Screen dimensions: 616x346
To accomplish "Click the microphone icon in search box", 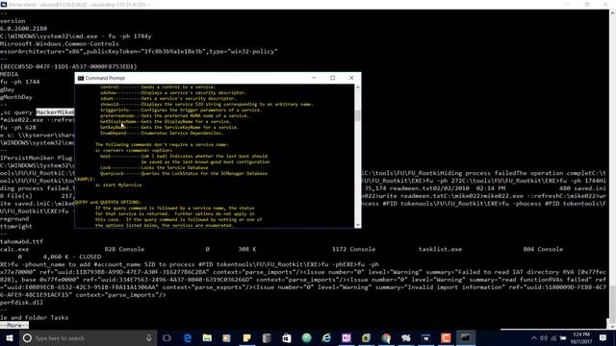I will click(x=149, y=338).
